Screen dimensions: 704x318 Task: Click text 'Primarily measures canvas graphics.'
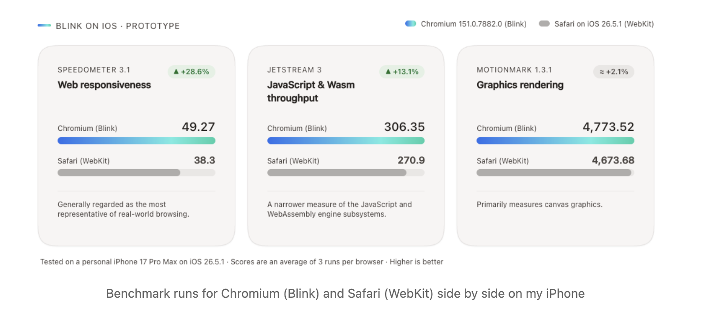(x=539, y=204)
